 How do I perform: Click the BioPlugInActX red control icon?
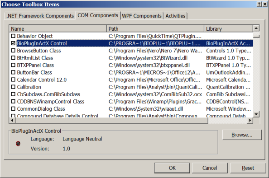(18, 143)
